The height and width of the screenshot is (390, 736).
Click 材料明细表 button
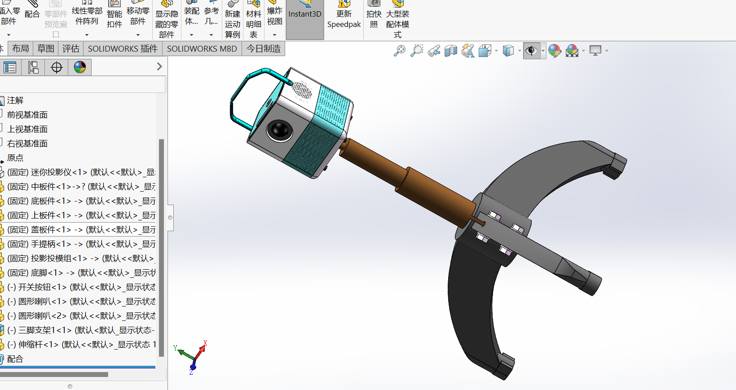[254, 19]
